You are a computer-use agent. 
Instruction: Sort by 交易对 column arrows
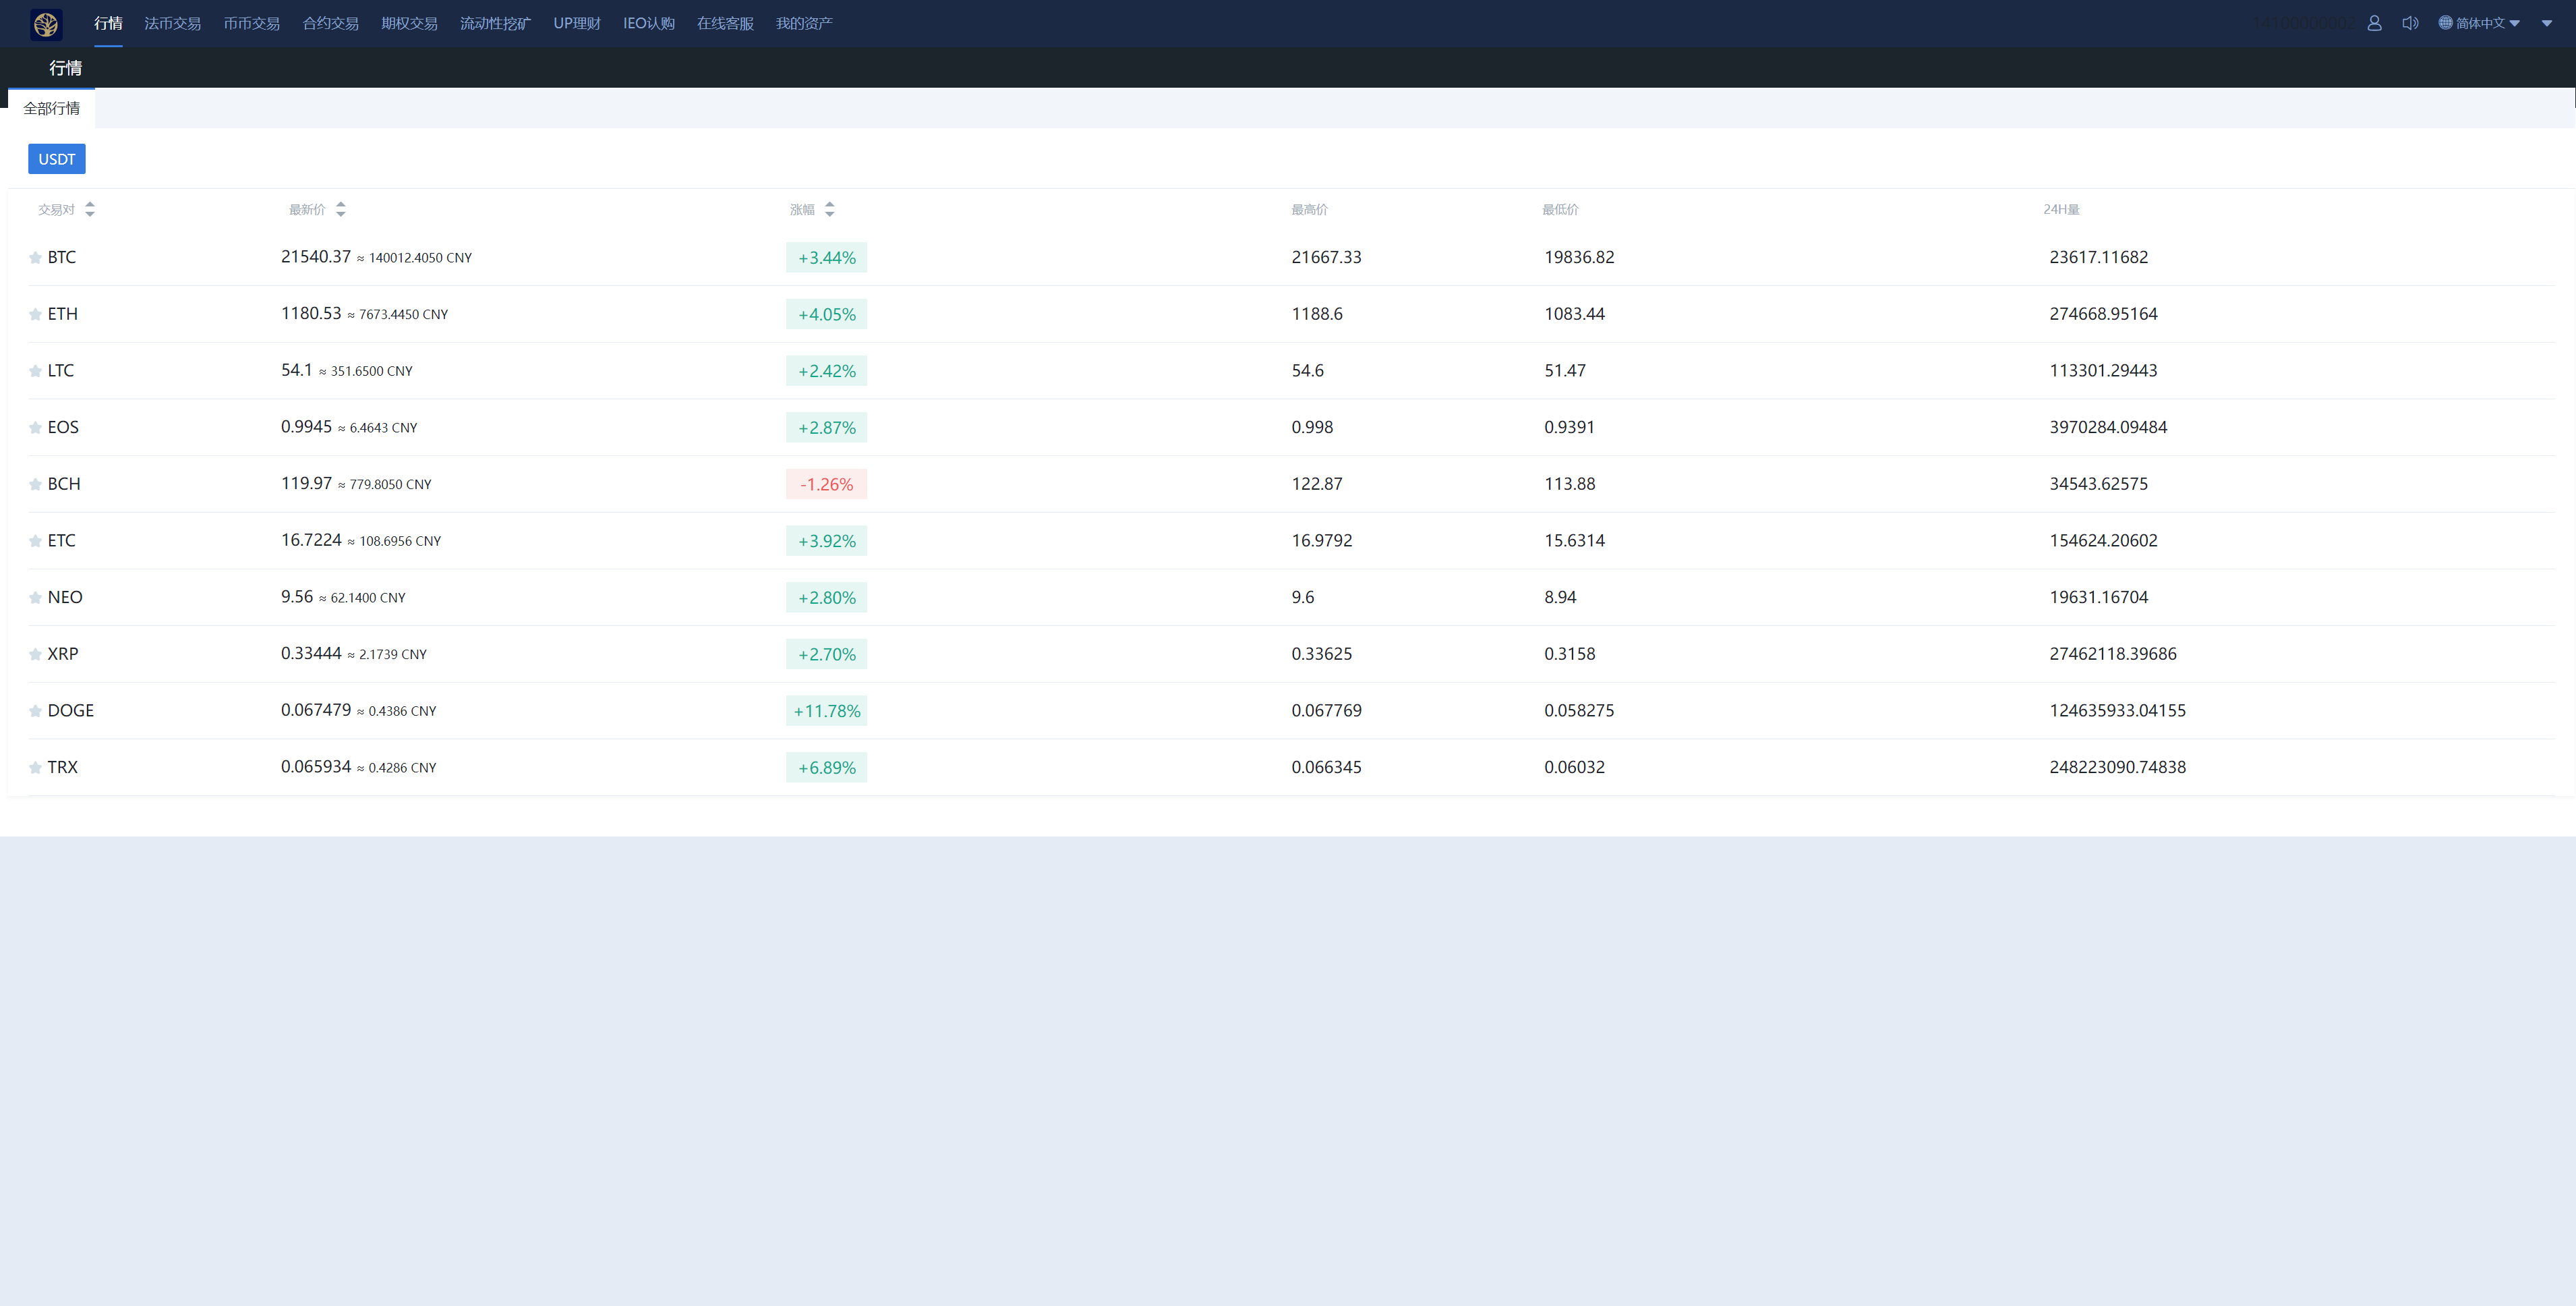90,209
